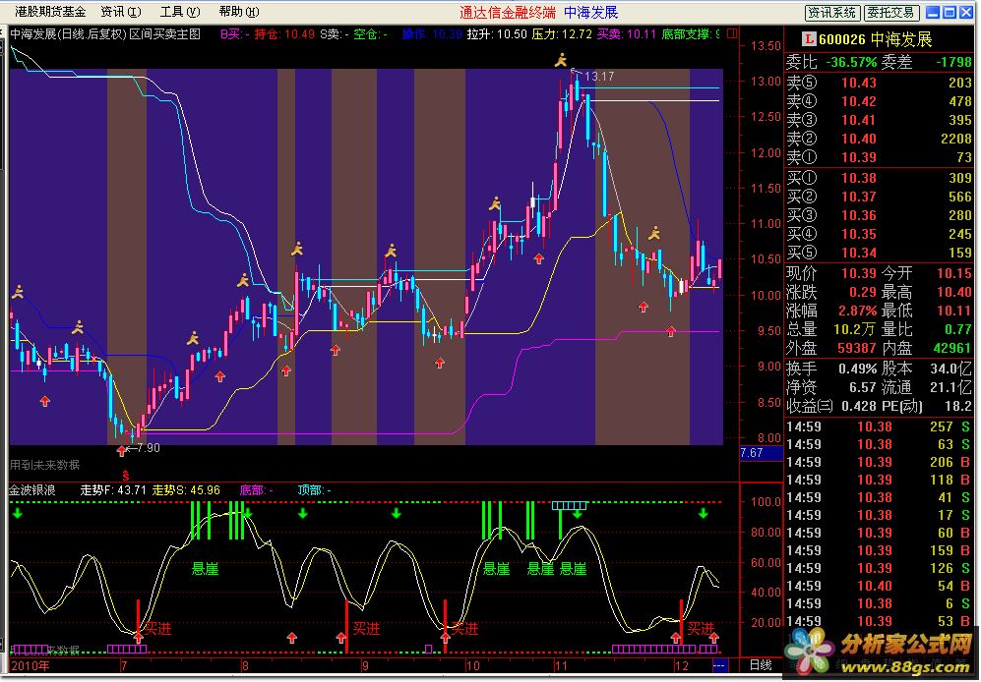This screenshot has height=682, width=981.
Task: Click the 14:59 trade with volume 206
Action: [x=879, y=462]
